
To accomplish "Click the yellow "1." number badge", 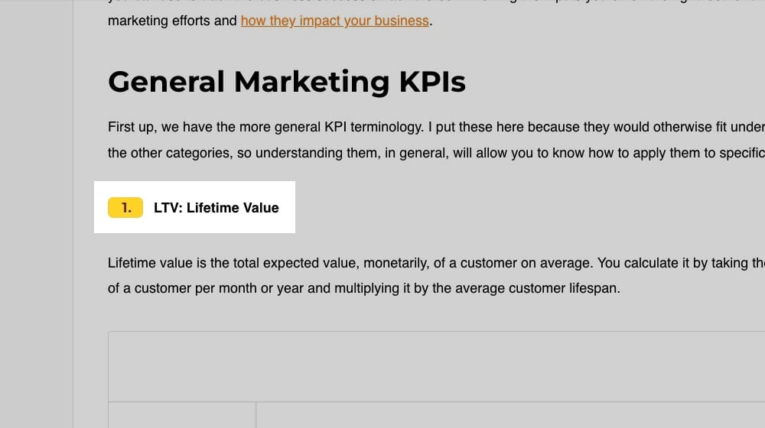I will coord(125,207).
